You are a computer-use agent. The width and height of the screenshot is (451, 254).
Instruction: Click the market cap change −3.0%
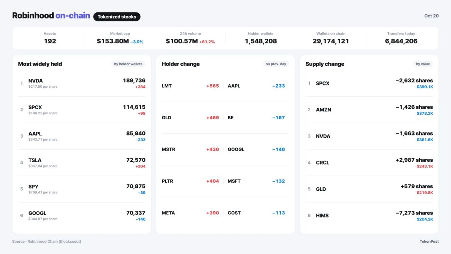coord(137,42)
